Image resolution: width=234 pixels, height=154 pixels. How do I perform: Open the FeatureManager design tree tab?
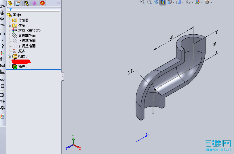10,3
